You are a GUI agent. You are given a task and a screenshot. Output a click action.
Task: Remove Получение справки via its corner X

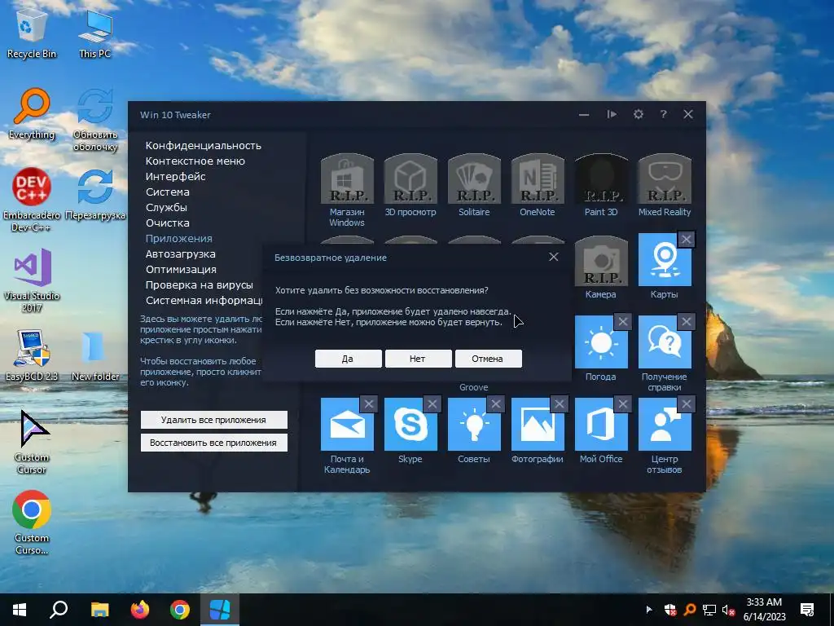pyautogui.click(x=686, y=321)
